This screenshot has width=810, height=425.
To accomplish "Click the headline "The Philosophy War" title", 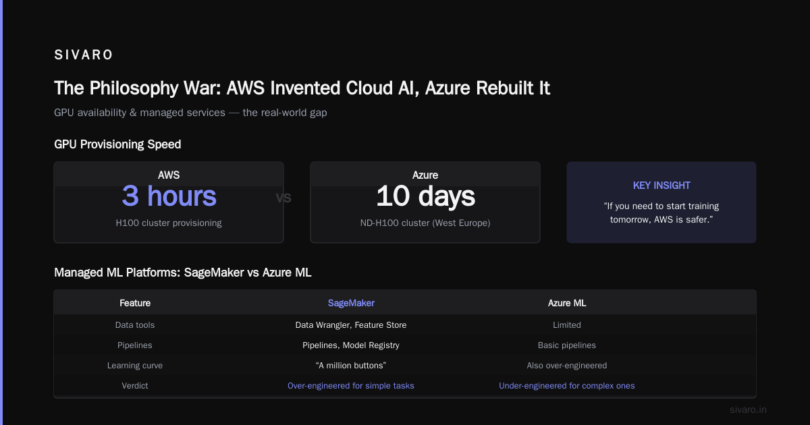I will [x=302, y=88].
